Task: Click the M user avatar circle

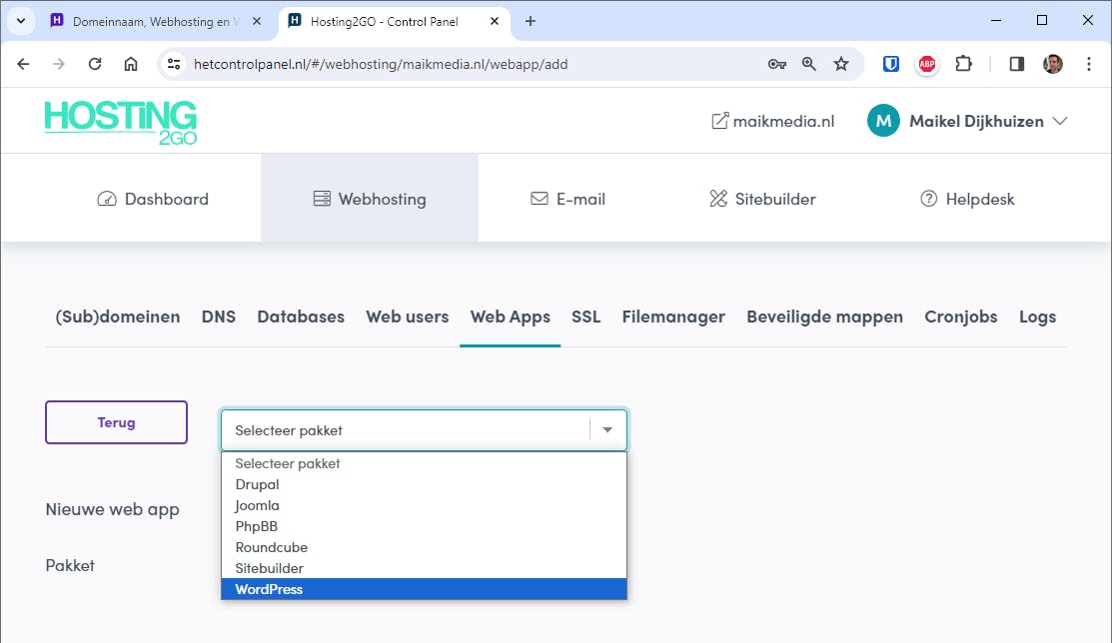Action: [x=883, y=121]
